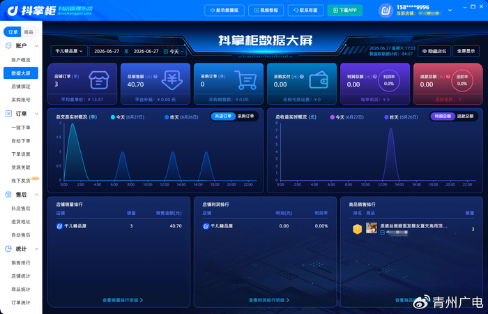488x314 pixels.
Task: Switch to the 商品 tab
Action: point(29,32)
